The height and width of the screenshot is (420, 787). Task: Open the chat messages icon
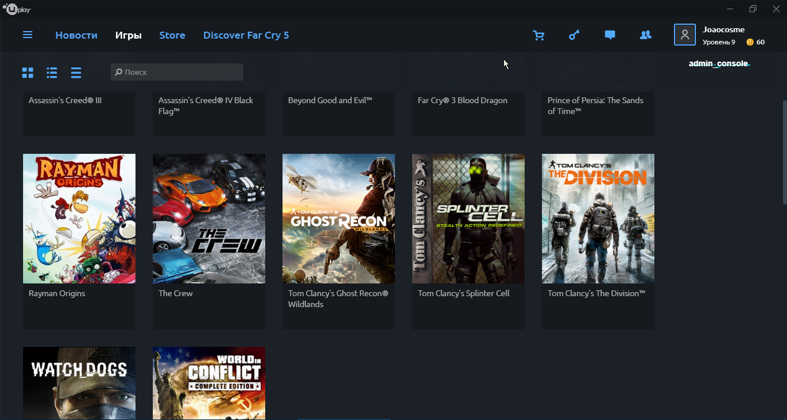pos(609,35)
